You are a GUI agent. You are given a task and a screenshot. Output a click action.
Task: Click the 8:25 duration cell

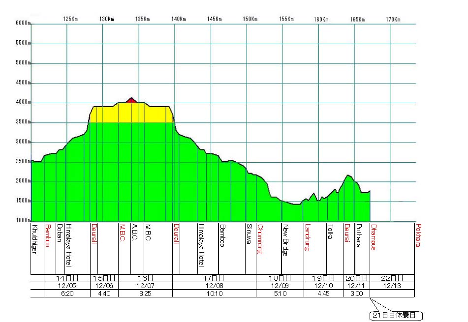point(146,293)
